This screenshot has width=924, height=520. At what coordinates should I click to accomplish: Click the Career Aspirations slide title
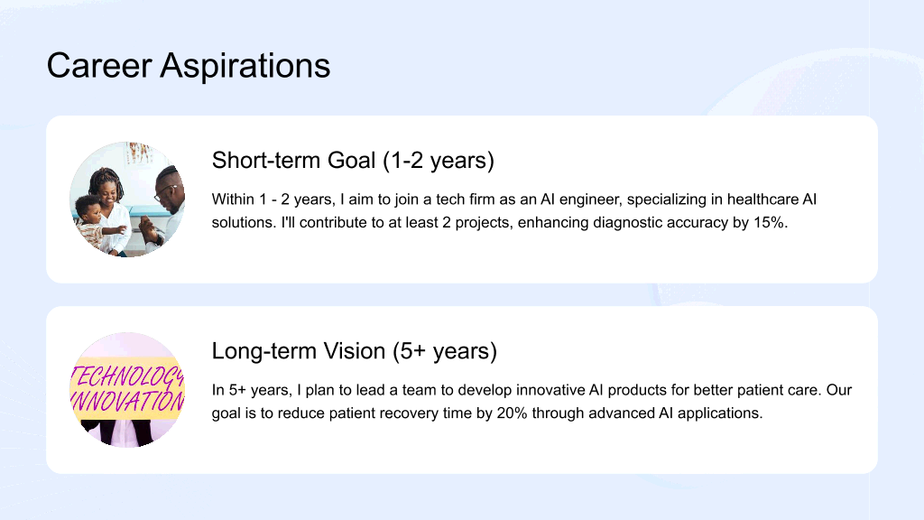click(x=189, y=65)
